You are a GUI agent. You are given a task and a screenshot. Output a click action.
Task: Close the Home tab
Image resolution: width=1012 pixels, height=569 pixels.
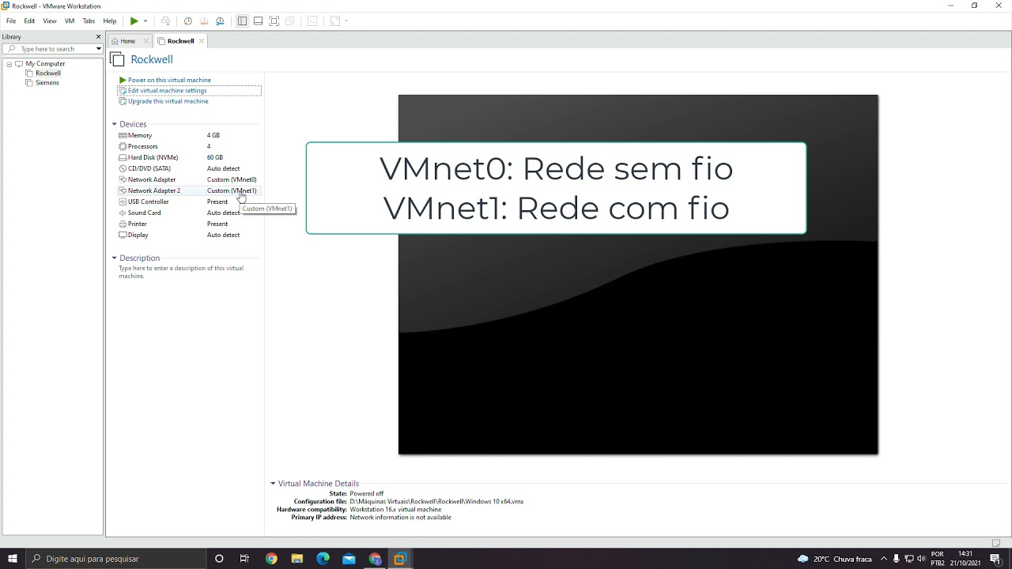click(x=146, y=41)
